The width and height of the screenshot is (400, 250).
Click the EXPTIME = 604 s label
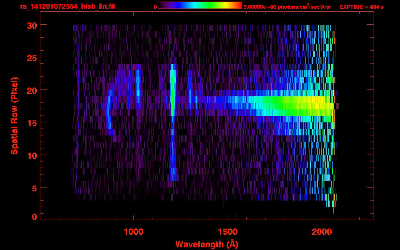(x=362, y=7)
